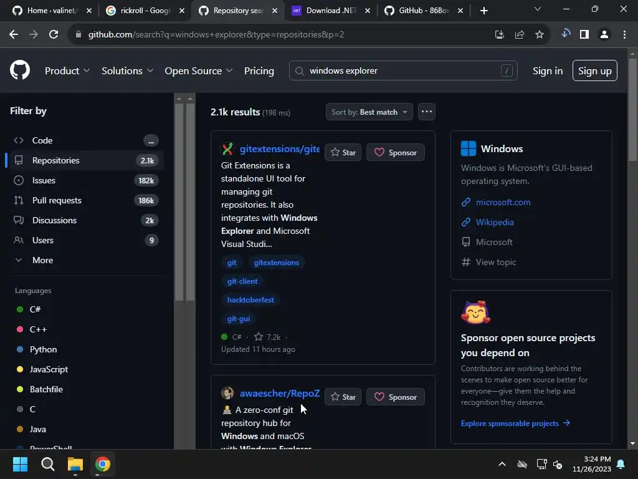The height and width of the screenshot is (479, 638).
Task: Open the tab search chevron in Chrome
Action: 538,9
